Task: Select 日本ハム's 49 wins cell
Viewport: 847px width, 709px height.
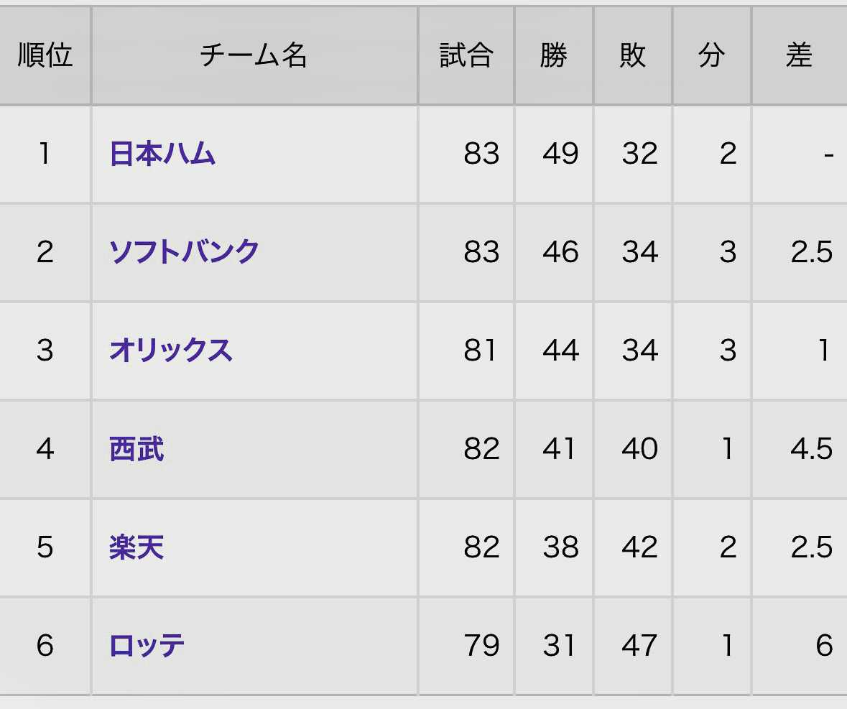Action: pos(560,154)
